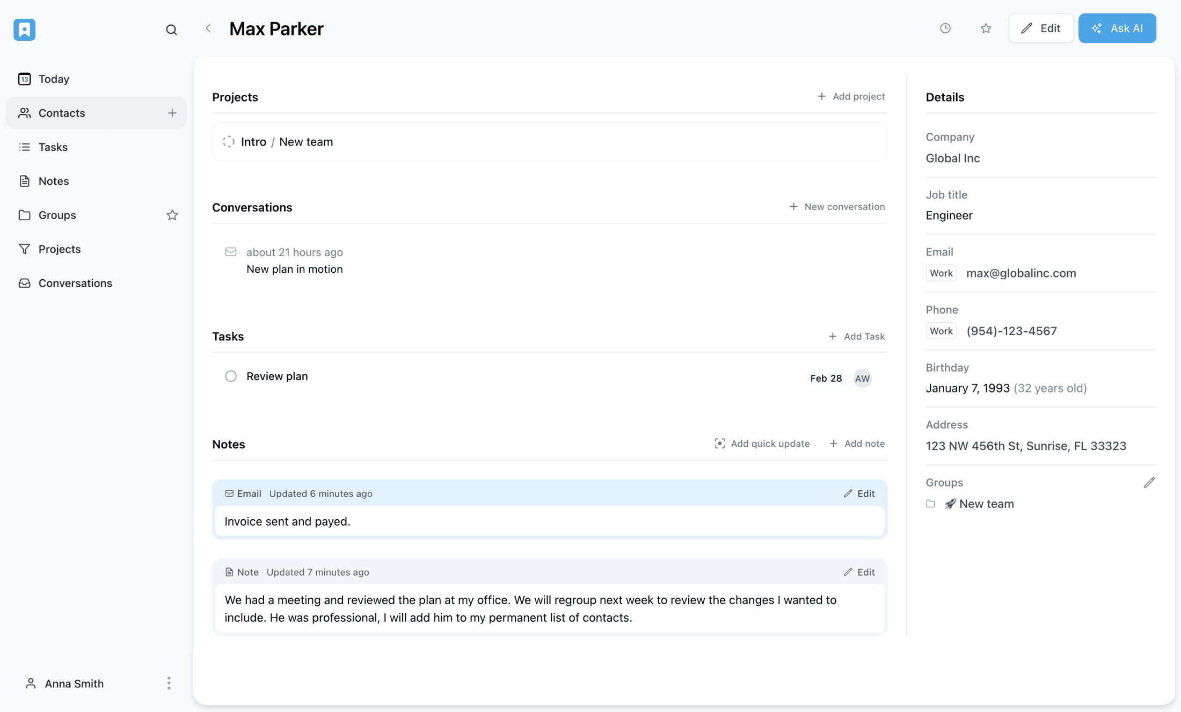The width and height of the screenshot is (1181, 712).
Task: Click the Tasks sidebar menu item
Action: [52, 147]
